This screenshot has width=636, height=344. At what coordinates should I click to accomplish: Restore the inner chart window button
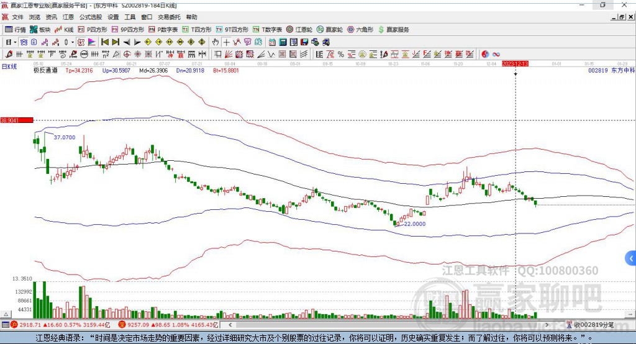point(622,17)
